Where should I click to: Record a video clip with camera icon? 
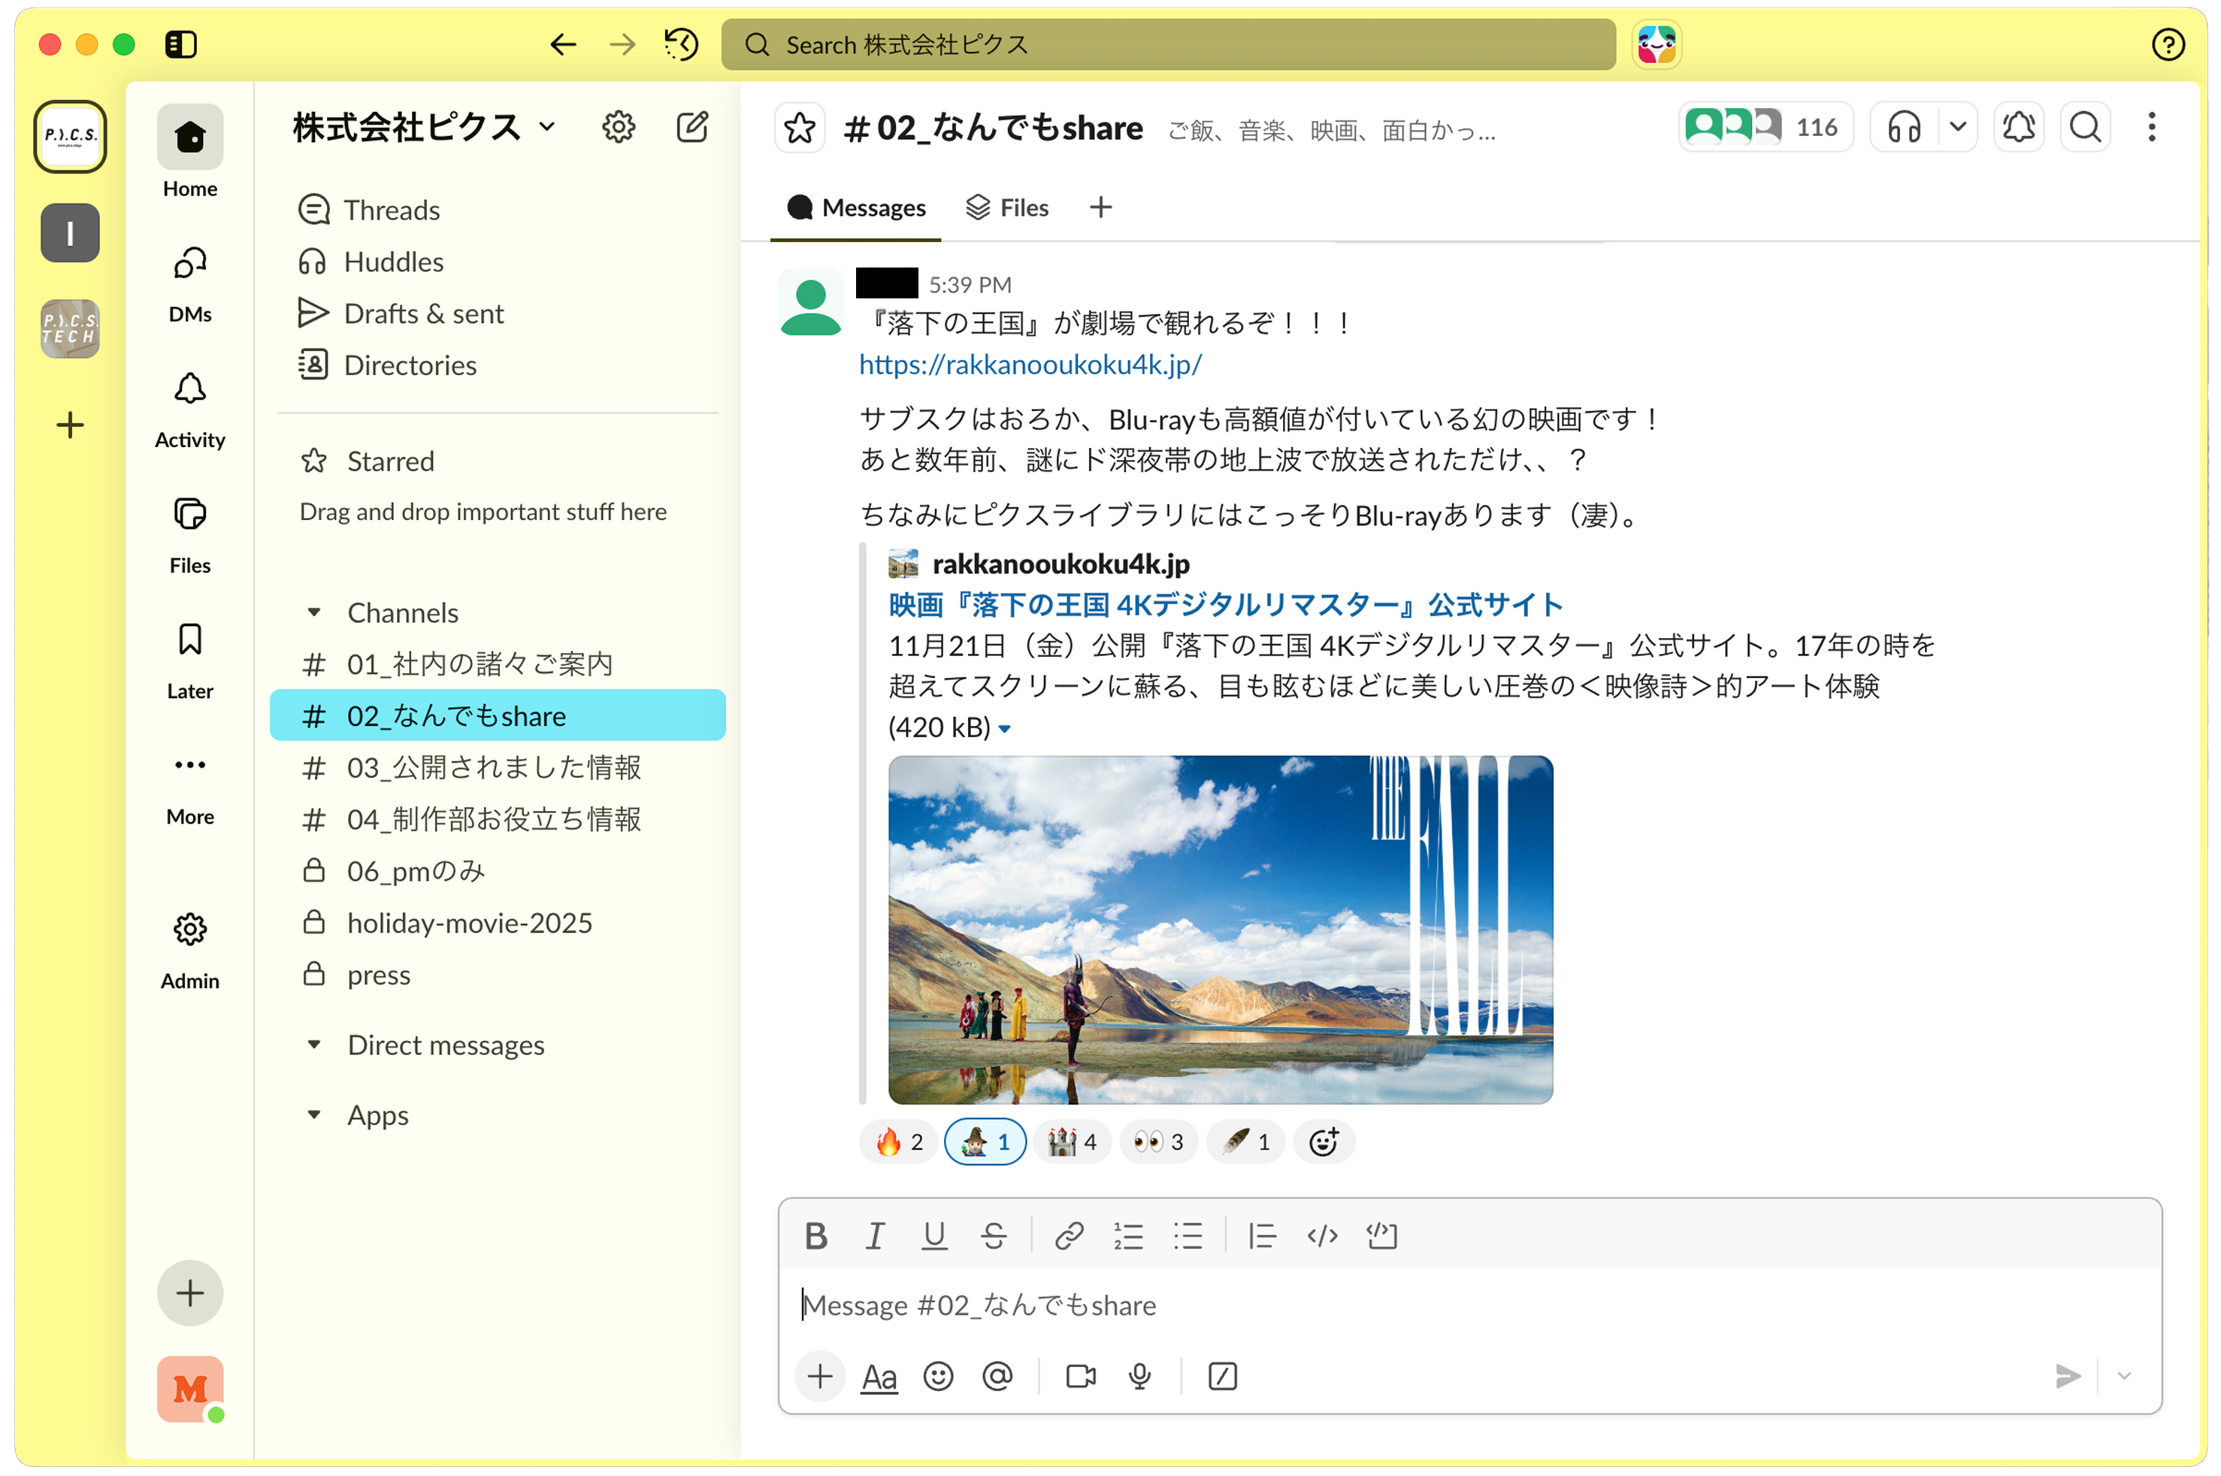point(1080,1377)
